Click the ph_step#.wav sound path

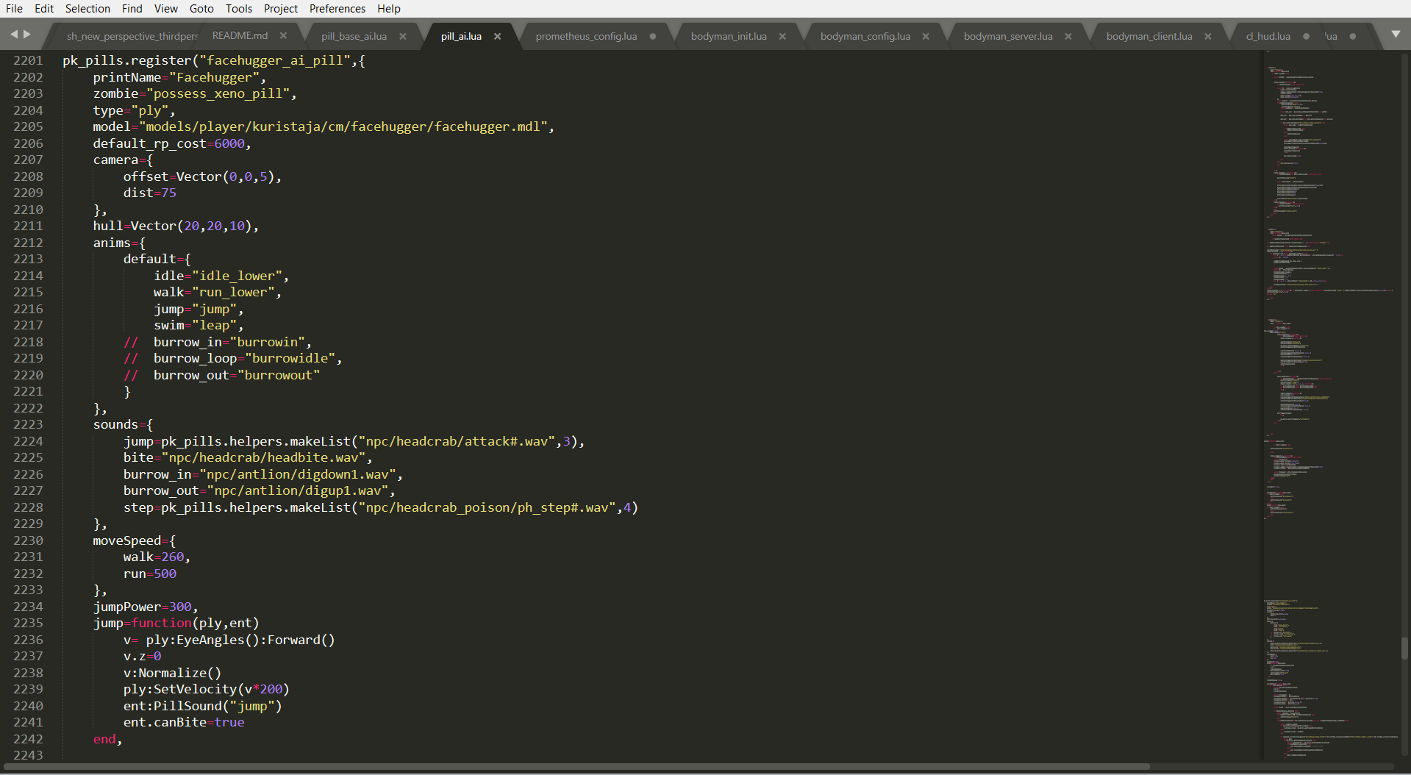click(x=487, y=507)
